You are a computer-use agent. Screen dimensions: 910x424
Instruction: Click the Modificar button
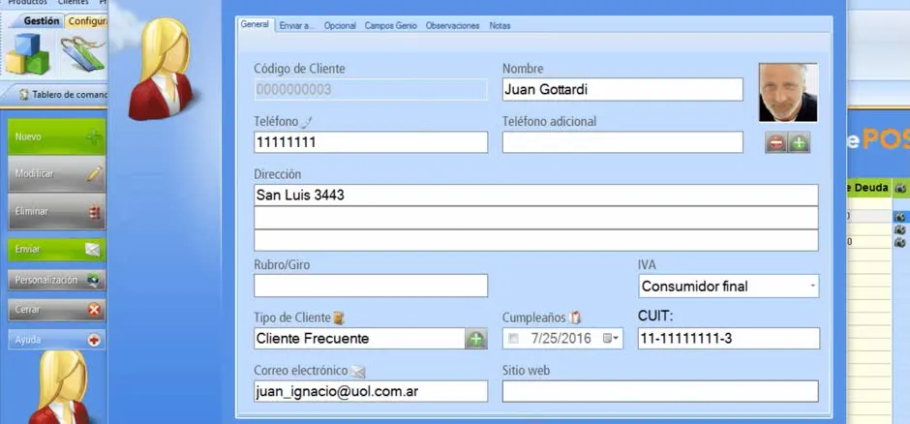coord(57,173)
